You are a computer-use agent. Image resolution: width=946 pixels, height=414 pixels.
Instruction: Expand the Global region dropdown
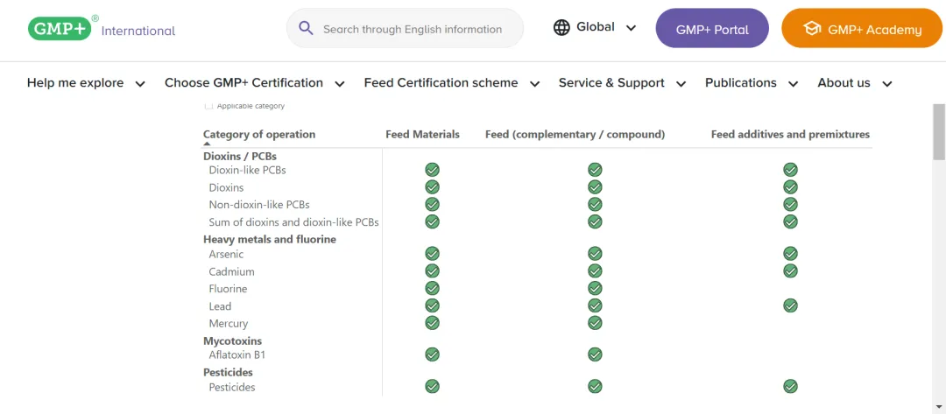pos(631,28)
